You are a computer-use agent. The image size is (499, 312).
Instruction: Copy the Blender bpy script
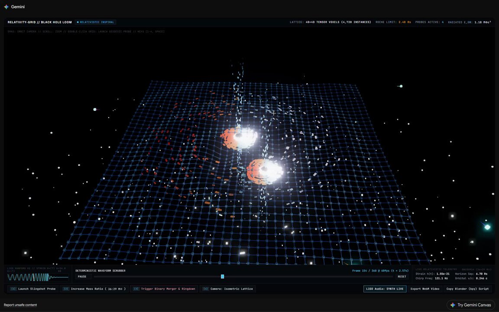(467, 289)
